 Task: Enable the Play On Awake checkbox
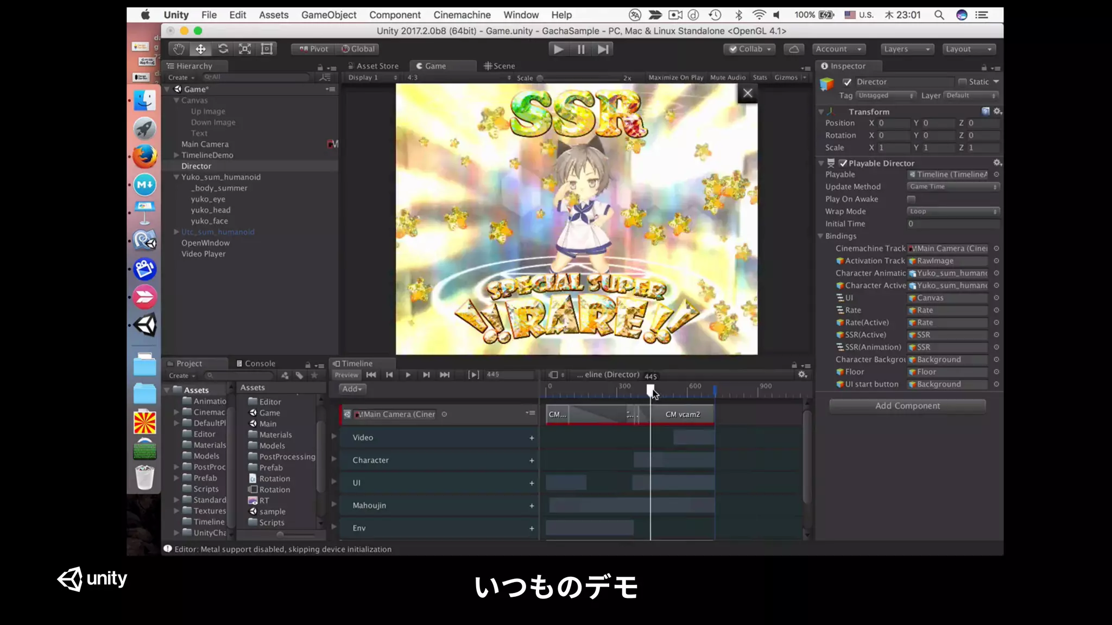(911, 199)
